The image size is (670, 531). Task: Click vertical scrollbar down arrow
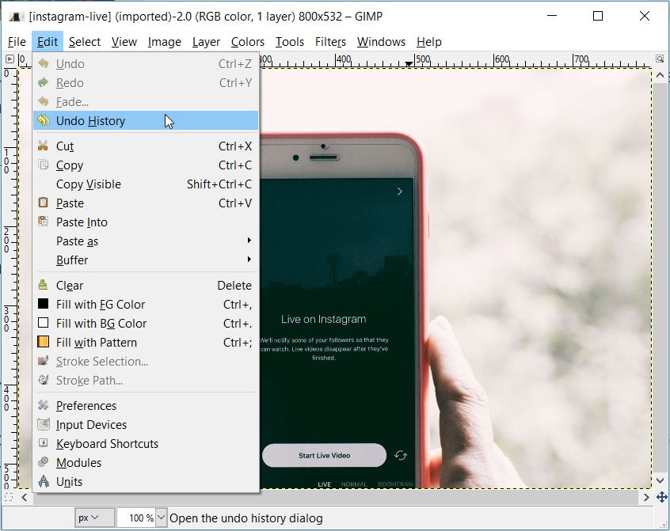pyautogui.click(x=660, y=480)
